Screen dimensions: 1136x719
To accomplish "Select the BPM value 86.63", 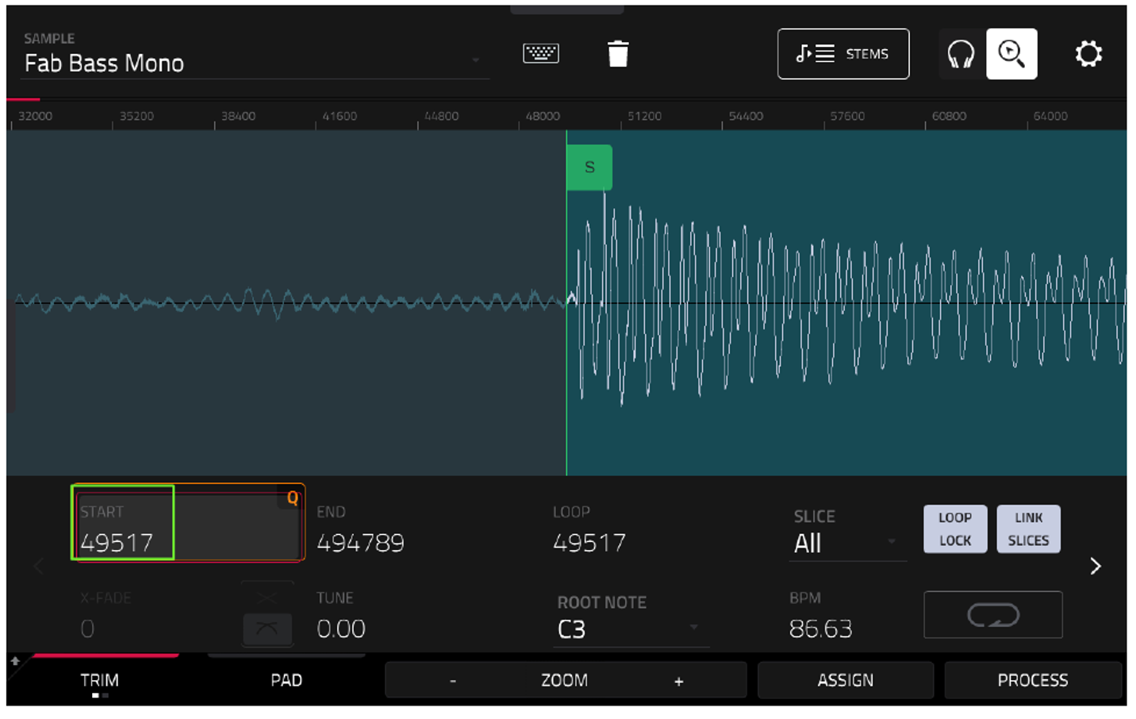I will point(820,629).
